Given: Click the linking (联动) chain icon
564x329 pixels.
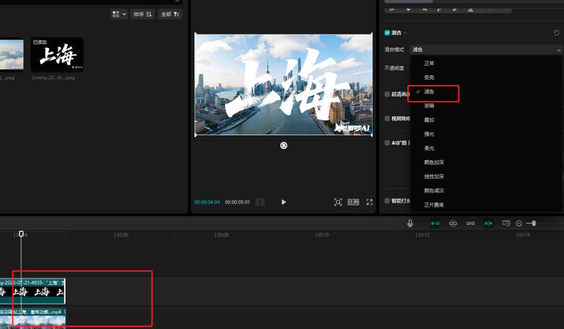Looking at the screenshot, I should click(470, 223).
